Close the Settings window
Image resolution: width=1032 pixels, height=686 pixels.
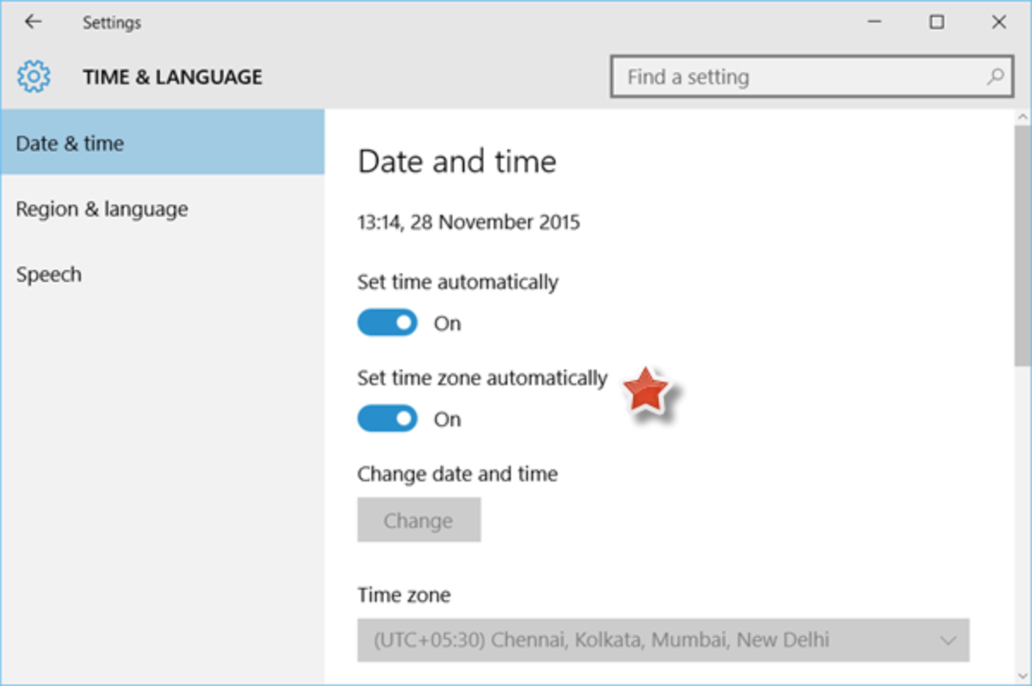click(998, 22)
